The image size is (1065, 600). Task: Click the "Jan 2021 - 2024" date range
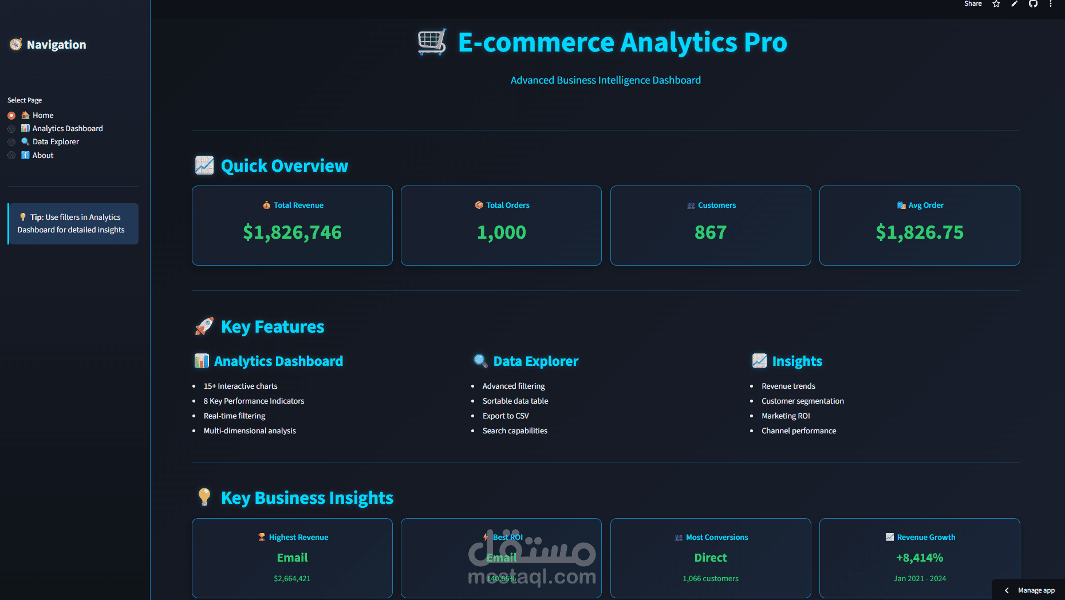920,579
